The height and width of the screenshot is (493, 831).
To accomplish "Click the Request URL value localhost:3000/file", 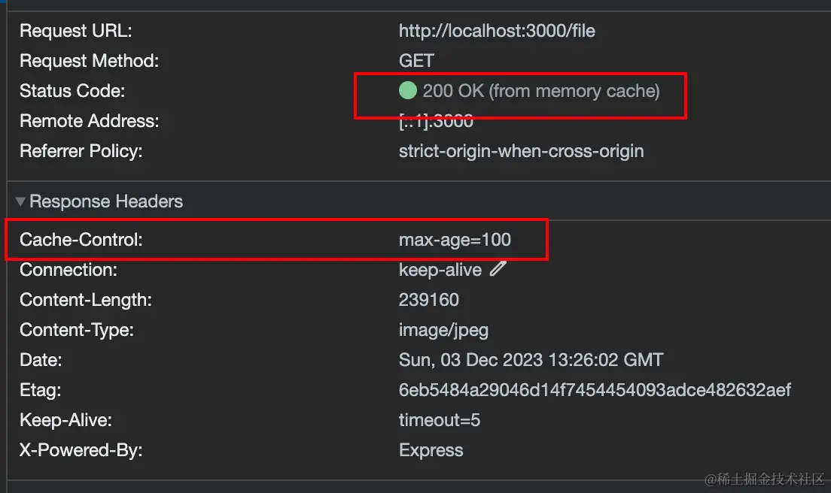I will [x=497, y=31].
